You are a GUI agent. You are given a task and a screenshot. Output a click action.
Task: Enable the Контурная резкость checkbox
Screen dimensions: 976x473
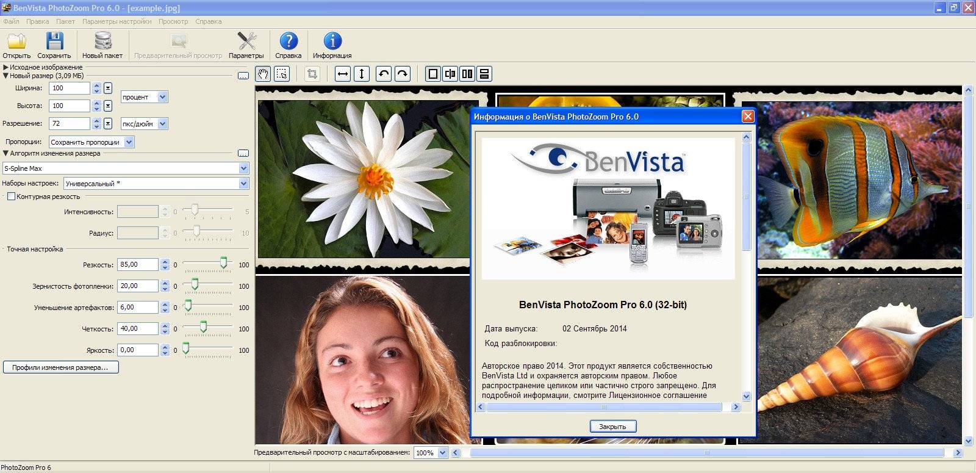[x=11, y=197]
